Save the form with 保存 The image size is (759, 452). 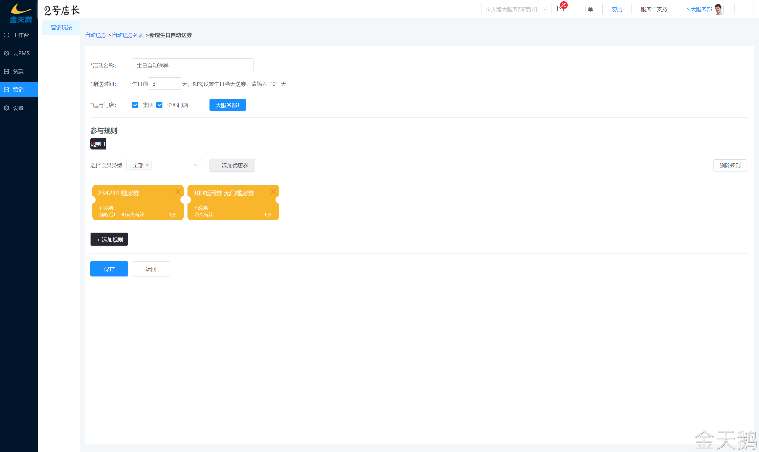tap(109, 269)
